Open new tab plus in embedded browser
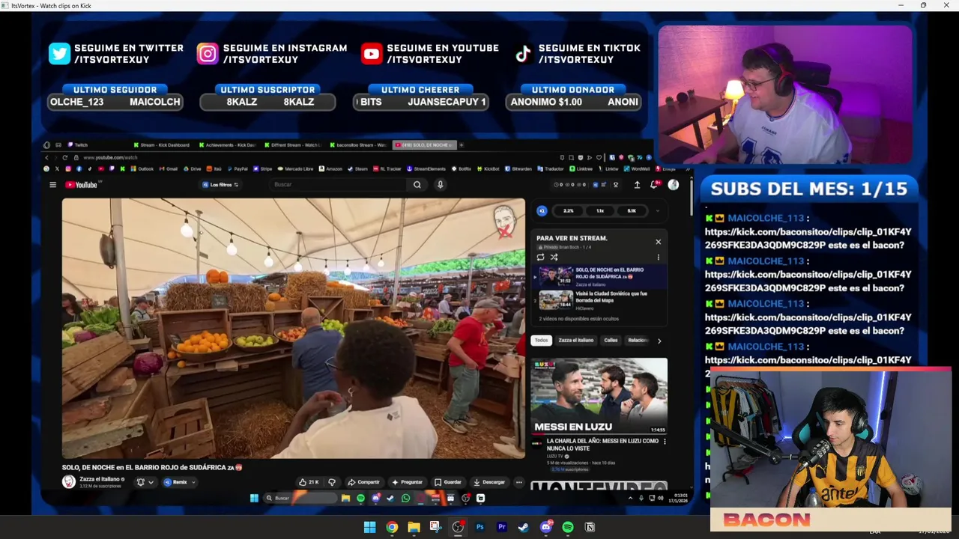This screenshot has width=959, height=539. pos(462,144)
